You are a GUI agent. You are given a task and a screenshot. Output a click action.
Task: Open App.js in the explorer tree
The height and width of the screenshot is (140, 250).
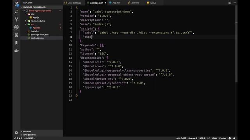36,17
